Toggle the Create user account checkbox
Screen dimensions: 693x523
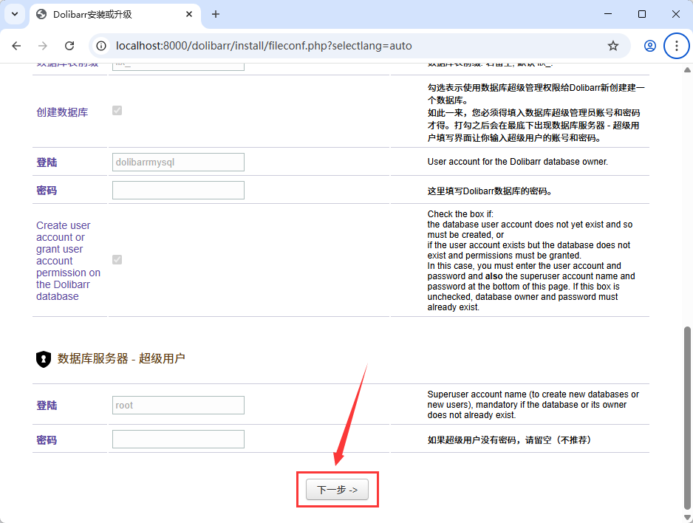coord(117,260)
